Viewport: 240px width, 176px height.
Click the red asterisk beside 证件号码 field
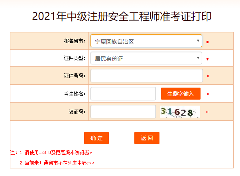coord(208,76)
